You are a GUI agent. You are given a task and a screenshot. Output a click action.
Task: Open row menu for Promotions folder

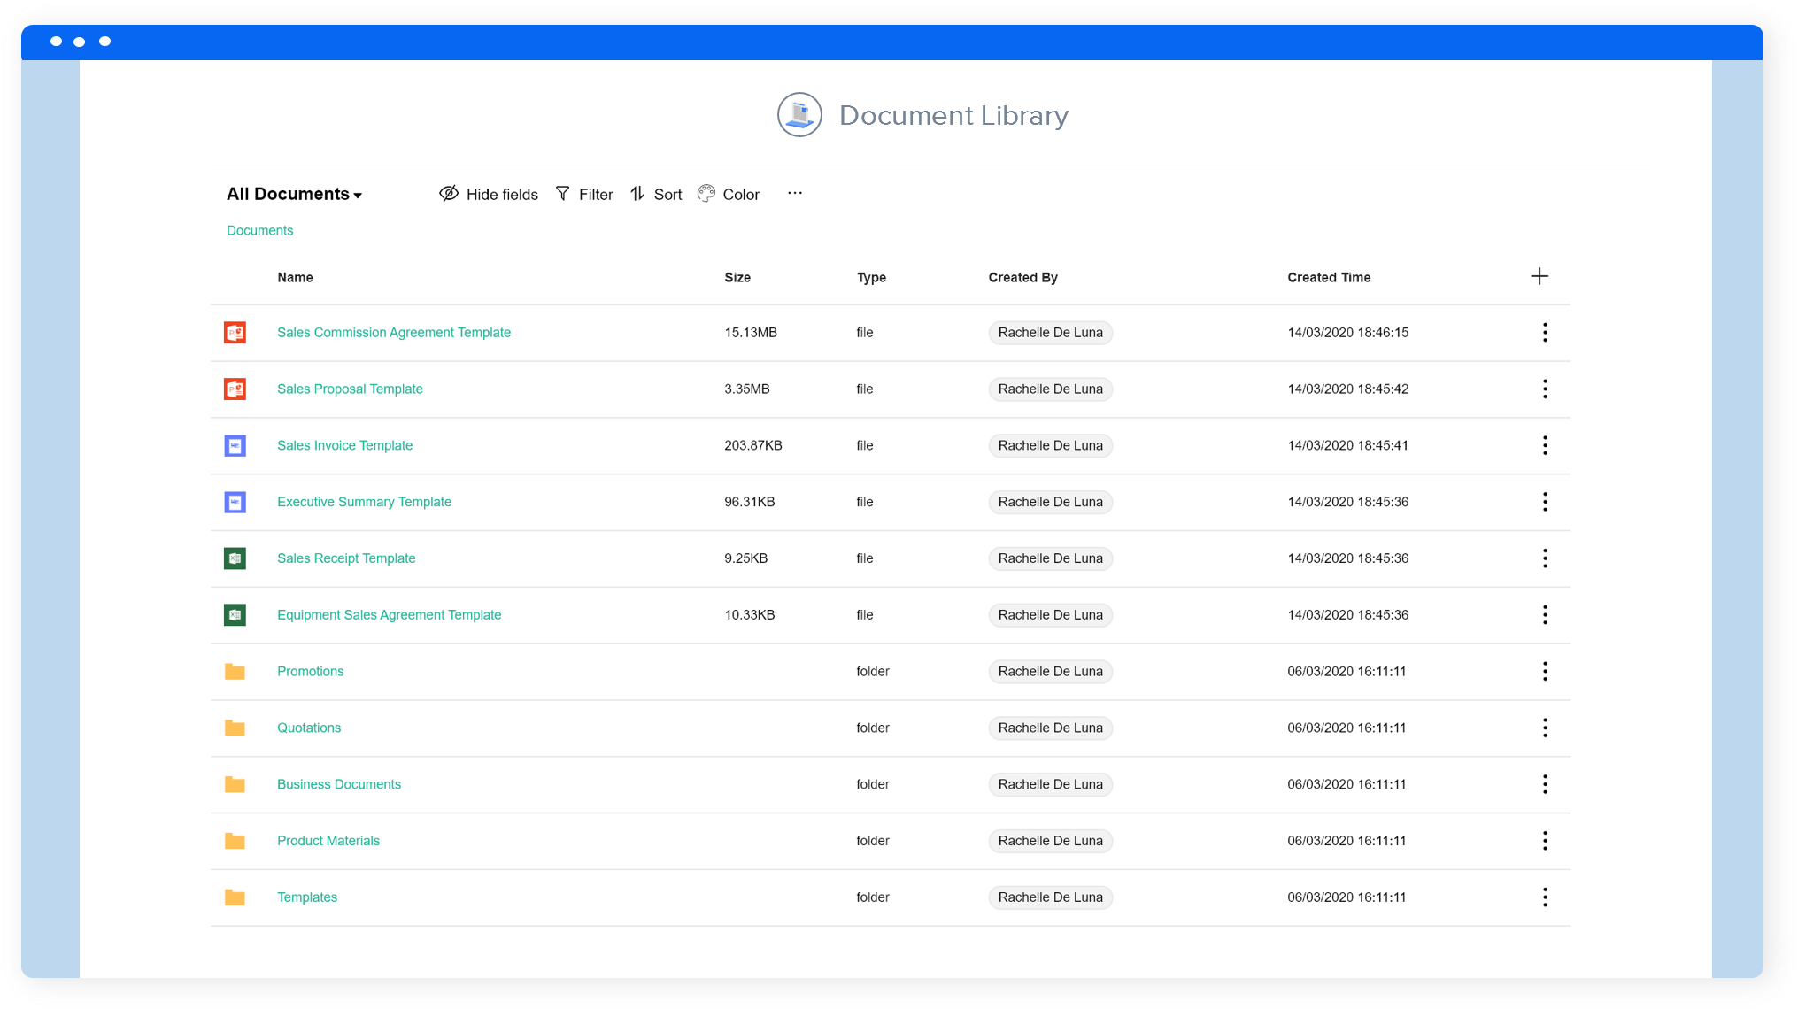tap(1545, 671)
